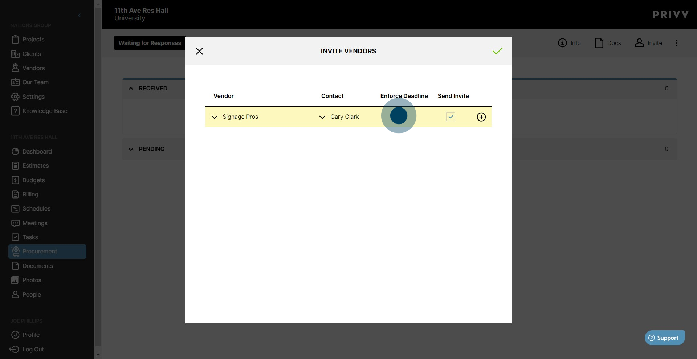Open Clients in the sidebar
Image resolution: width=697 pixels, height=359 pixels.
pos(32,54)
